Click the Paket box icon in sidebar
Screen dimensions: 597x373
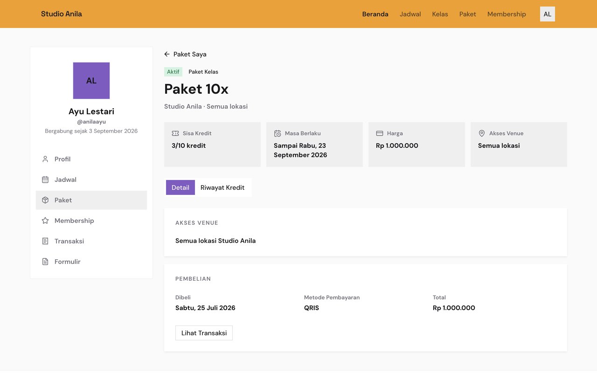(45, 200)
